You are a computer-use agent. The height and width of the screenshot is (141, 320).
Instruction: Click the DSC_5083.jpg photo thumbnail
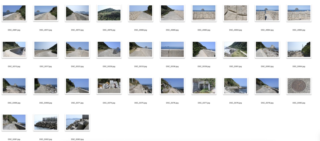77,122
